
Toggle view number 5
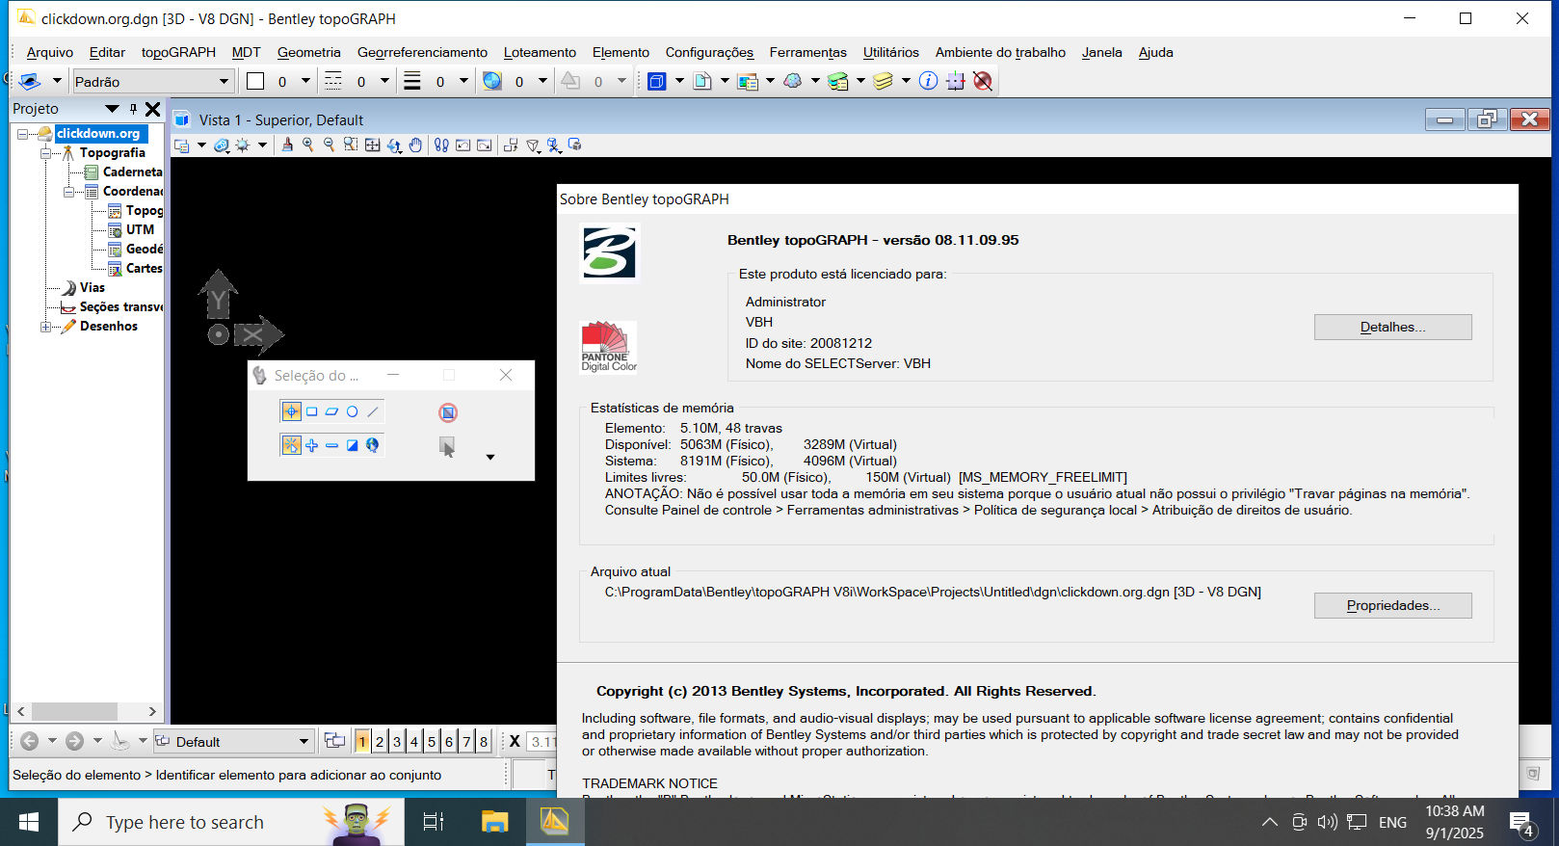432,741
